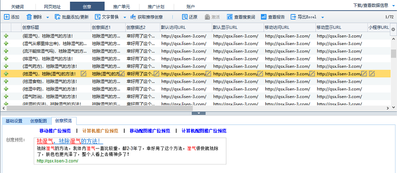
Task: Click the 添加 add icon in toolbar
Action: pyautogui.click(x=7, y=17)
